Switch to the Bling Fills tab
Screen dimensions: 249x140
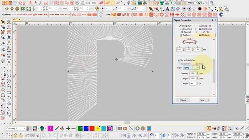click(x=205, y=26)
